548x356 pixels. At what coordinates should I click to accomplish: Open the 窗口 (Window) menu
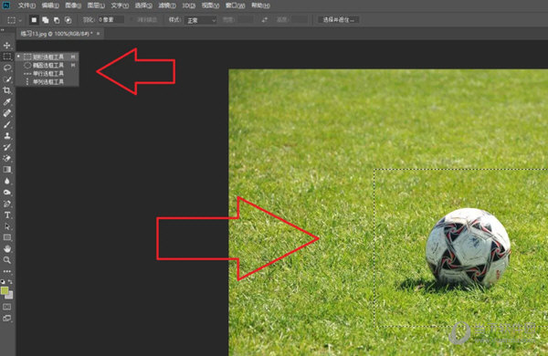(236, 5)
